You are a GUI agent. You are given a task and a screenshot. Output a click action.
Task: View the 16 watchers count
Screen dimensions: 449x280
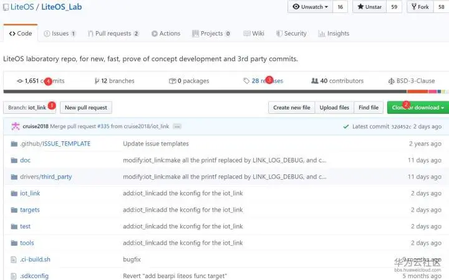[340, 7]
